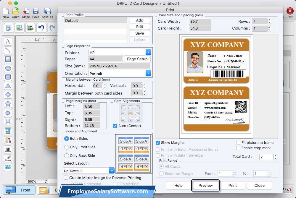Click the Undo arrow icon

[41, 28]
